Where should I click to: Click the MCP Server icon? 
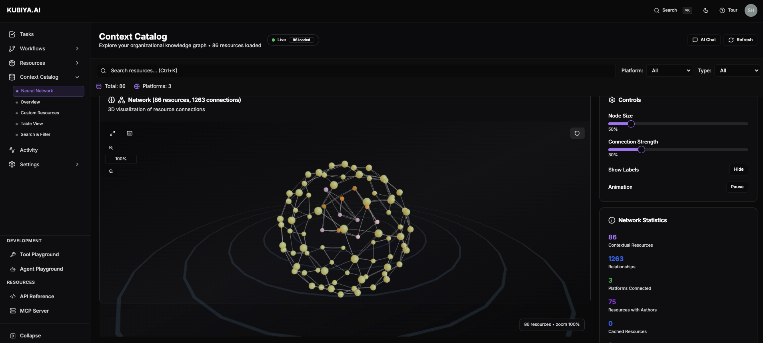[x=13, y=311]
